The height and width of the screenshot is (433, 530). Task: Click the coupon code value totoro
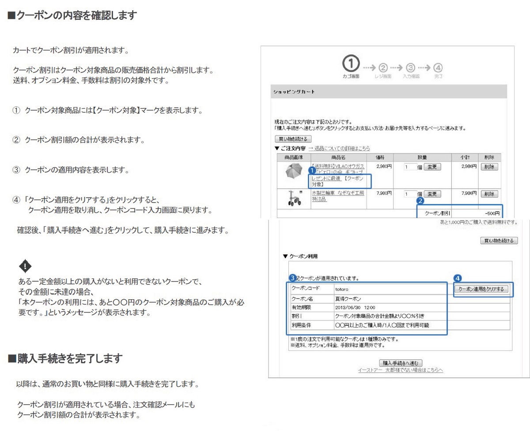tap(342, 289)
